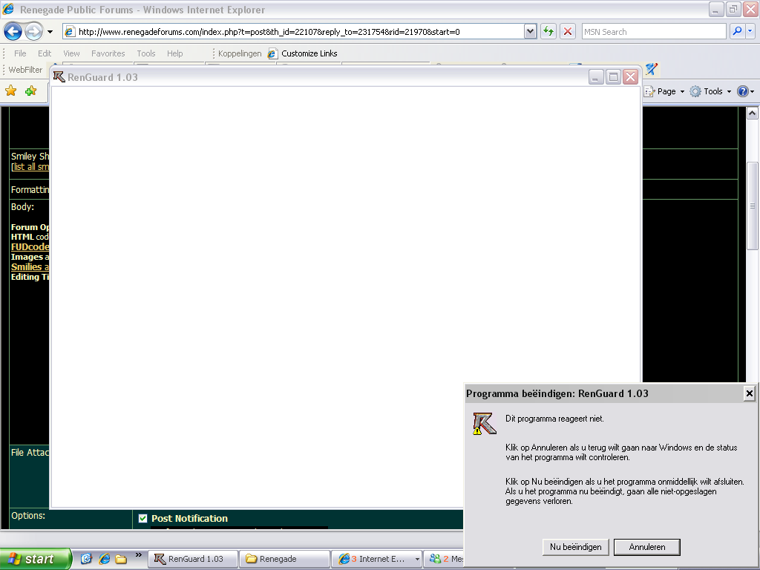The image size is (760, 570).
Task: Open the View menu
Action: [71, 53]
